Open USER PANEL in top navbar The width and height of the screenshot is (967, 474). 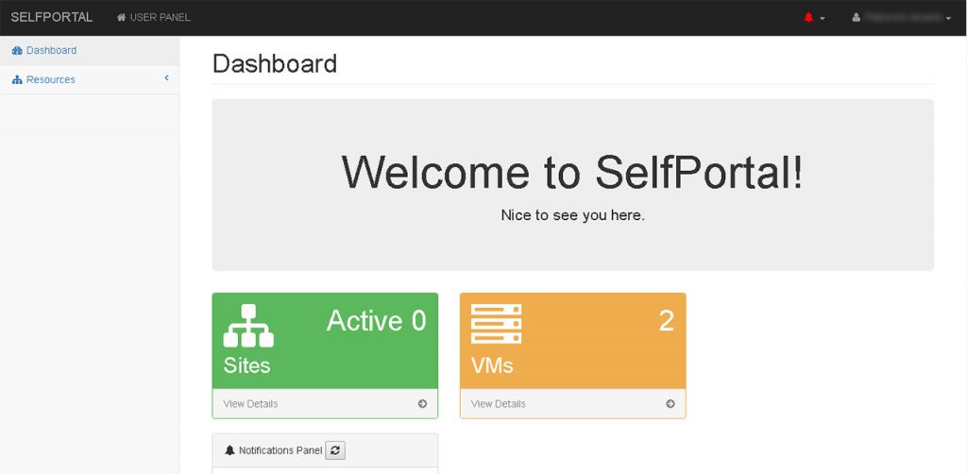(154, 17)
